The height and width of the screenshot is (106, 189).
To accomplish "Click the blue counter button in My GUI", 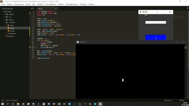I will tap(156, 37).
